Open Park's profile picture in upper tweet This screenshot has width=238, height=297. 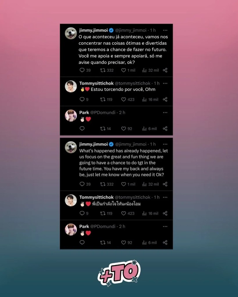click(x=71, y=116)
